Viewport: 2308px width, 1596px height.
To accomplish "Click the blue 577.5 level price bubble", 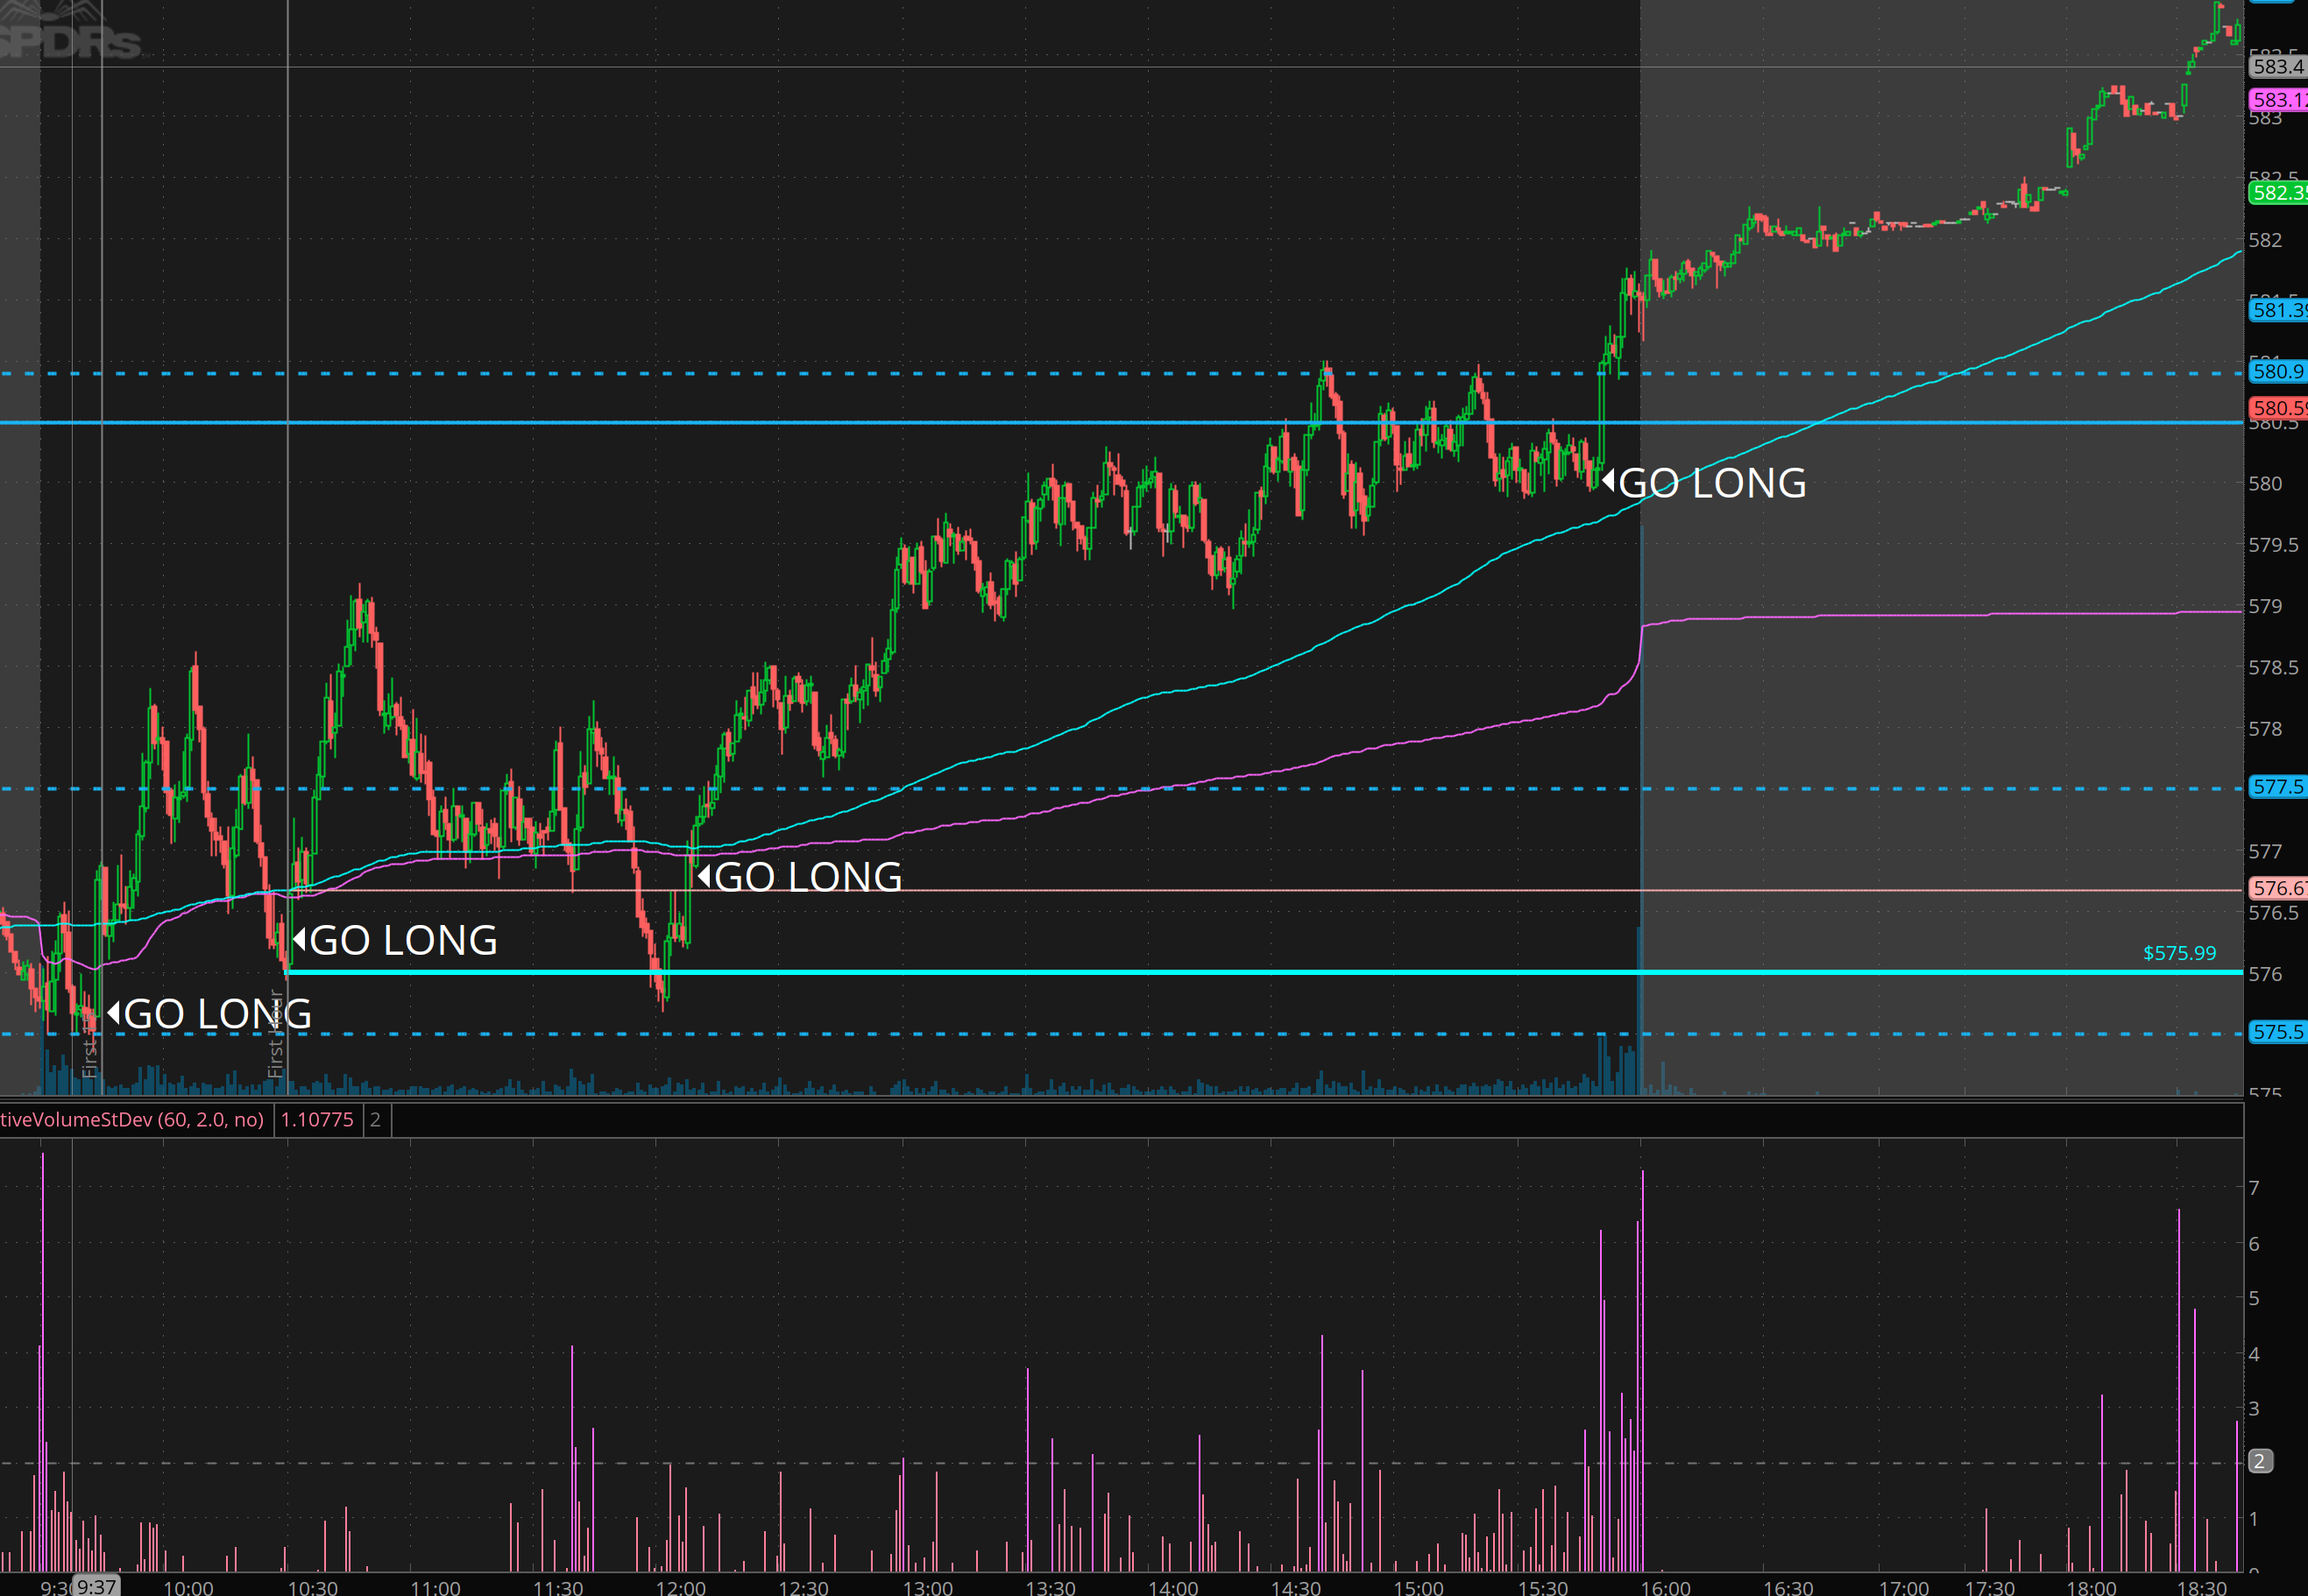I will point(2277,787).
